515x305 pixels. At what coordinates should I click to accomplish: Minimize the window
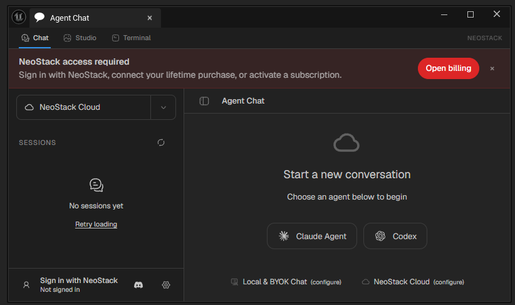coord(444,14)
